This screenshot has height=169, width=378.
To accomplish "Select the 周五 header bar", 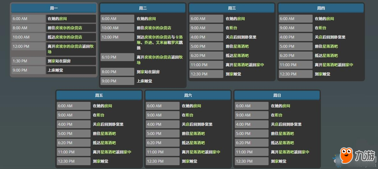I will click(99, 95).
